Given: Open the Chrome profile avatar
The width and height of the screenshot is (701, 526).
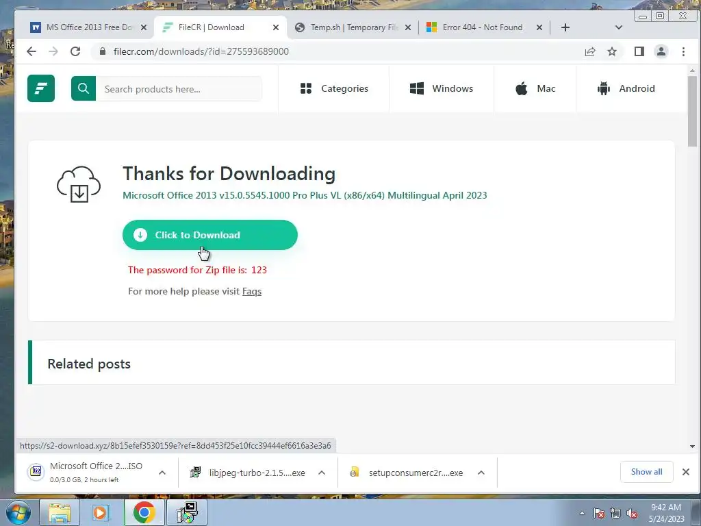Looking at the screenshot, I should [x=661, y=51].
